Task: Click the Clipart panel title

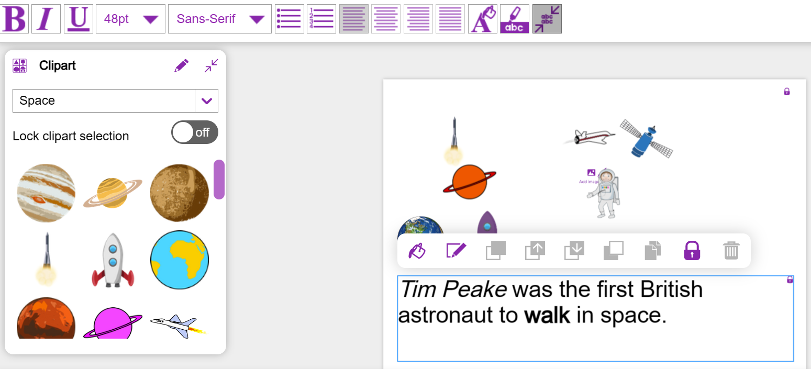Action: pos(58,65)
